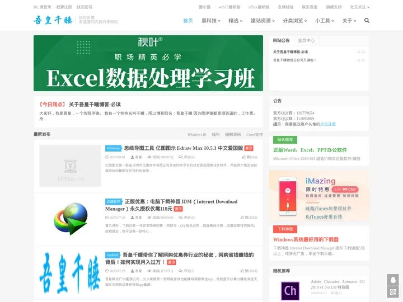
Task: Filter latest posts by Corel软件
Action: [x=255, y=134]
